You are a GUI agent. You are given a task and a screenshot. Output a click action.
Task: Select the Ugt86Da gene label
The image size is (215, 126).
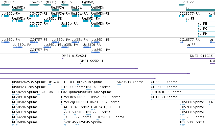pyautogui.click(x=19, y=8)
